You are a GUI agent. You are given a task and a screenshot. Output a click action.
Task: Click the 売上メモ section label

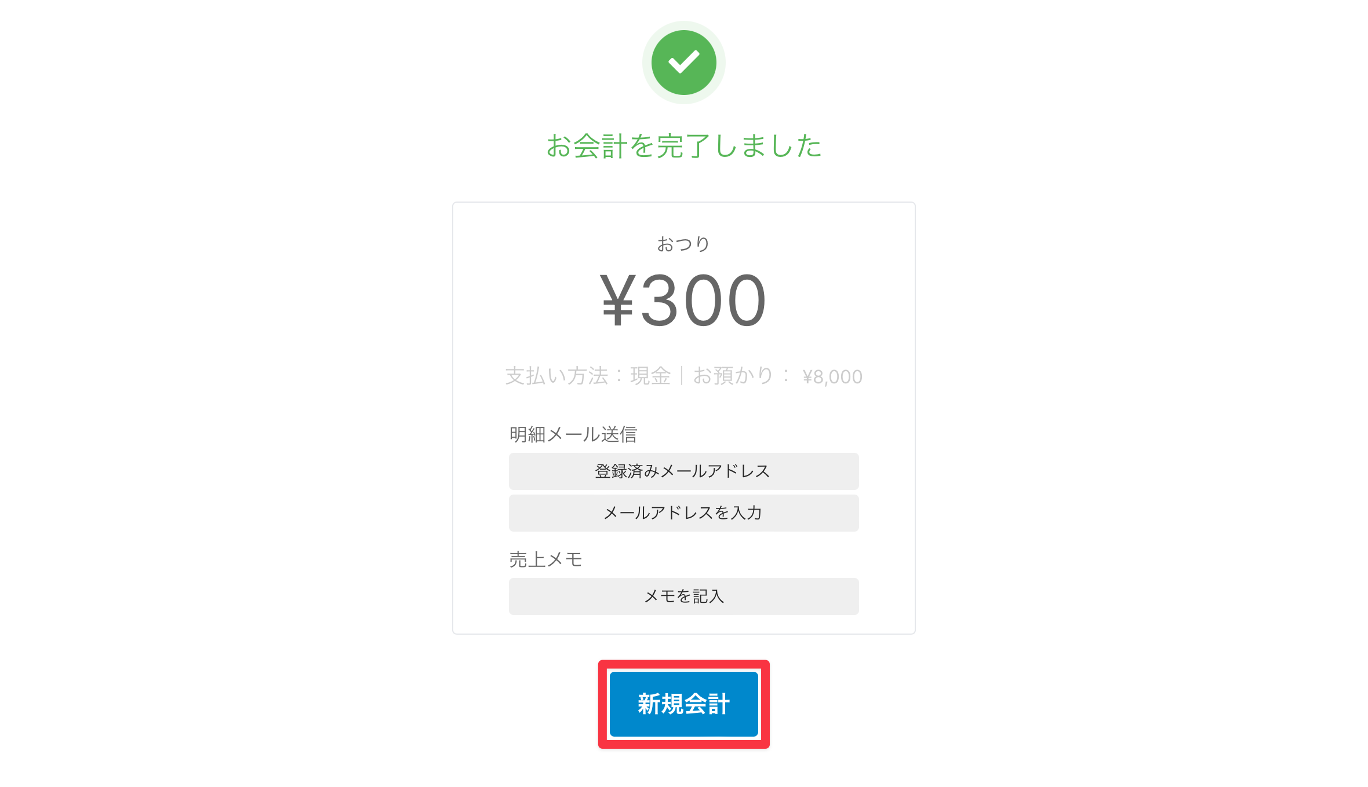(545, 559)
